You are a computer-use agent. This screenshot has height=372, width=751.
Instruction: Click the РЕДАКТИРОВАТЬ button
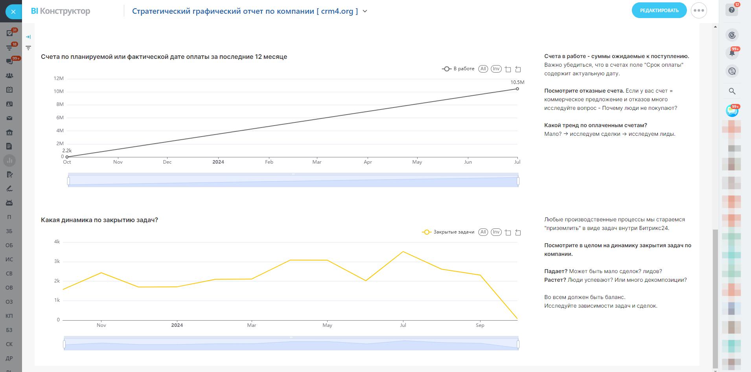pyautogui.click(x=659, y=11)
